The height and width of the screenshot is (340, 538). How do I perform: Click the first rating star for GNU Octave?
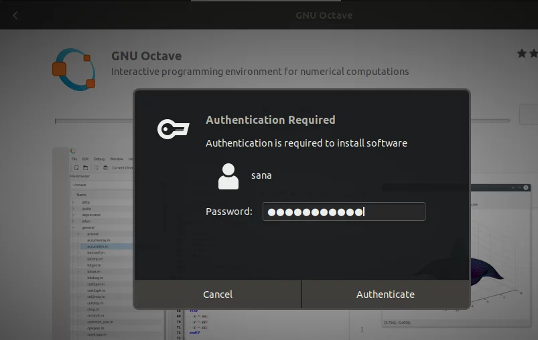tap(522, 54)
